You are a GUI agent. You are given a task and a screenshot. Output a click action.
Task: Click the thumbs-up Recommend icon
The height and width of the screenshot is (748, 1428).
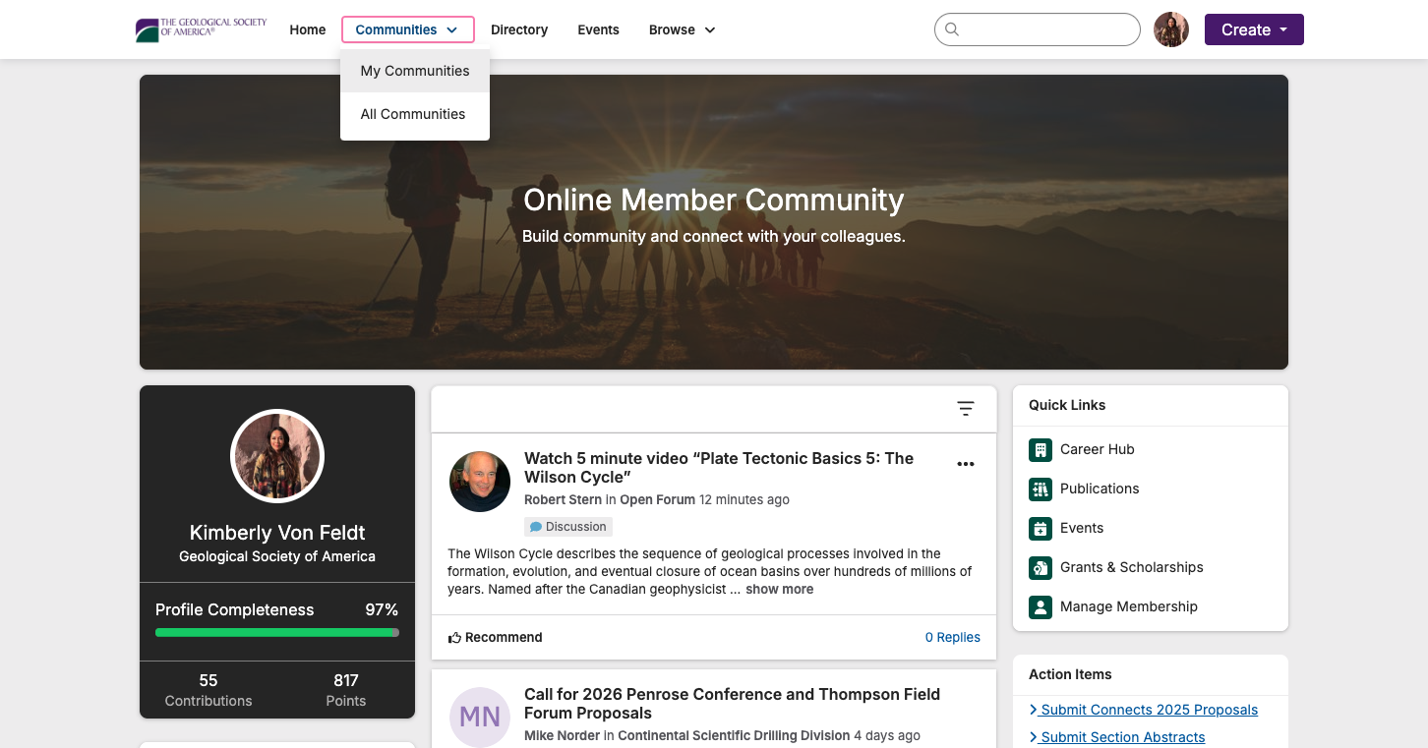point(454,638)
